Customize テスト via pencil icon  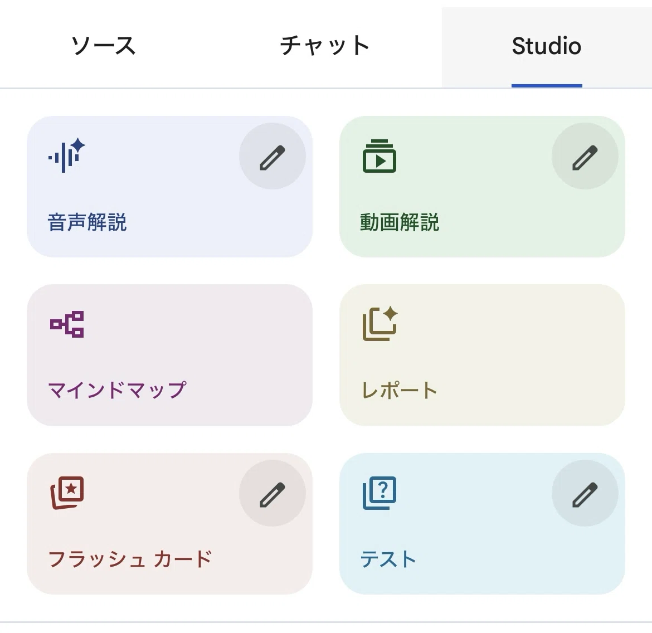585,493
